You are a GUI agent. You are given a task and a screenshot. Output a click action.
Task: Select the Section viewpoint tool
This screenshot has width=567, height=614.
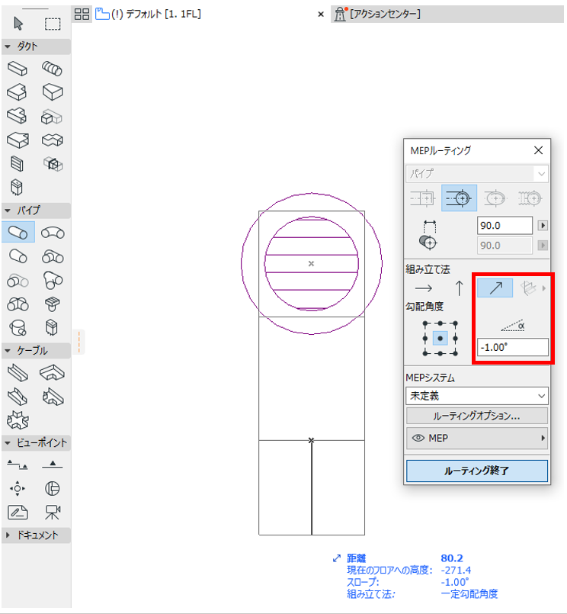pos(18,465)
